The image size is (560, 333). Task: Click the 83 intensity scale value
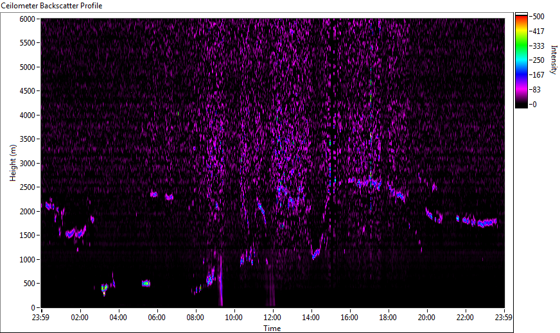point(536,90)
